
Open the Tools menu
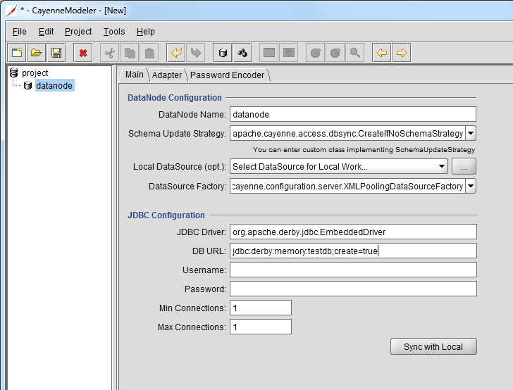coord(114,32)
